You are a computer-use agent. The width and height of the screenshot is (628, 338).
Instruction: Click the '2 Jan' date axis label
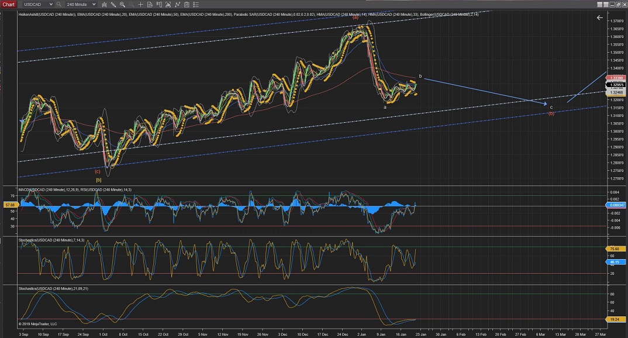click(x=361, y=334)
